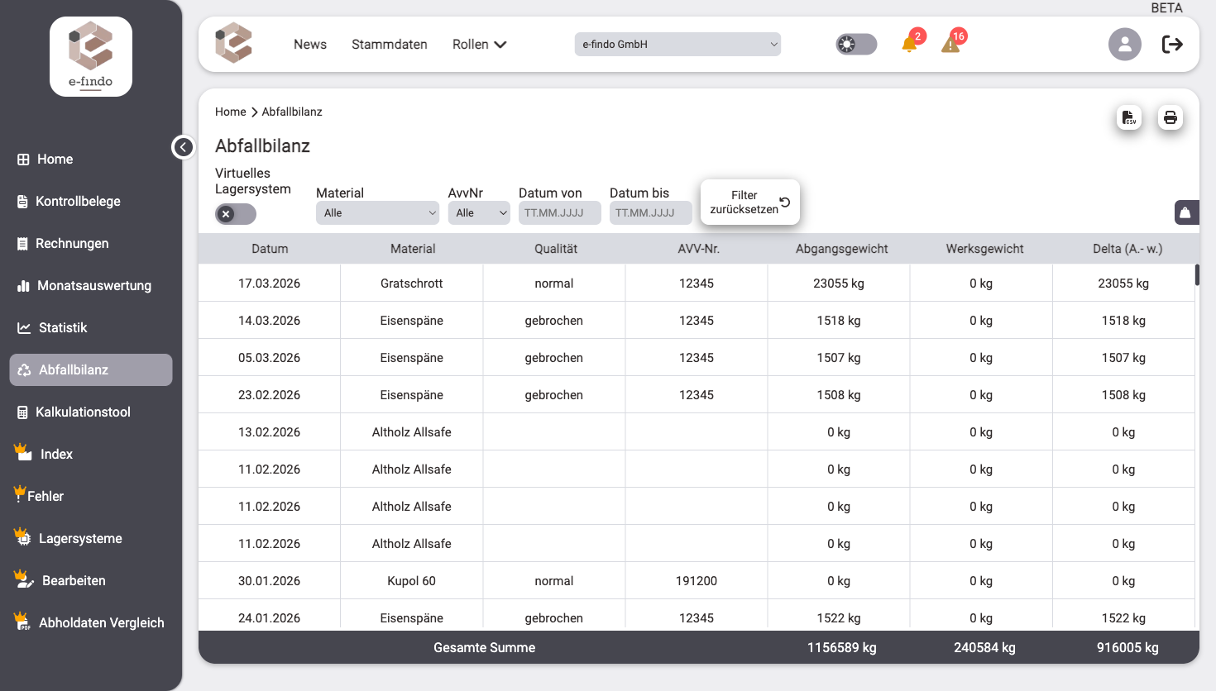This screenshot has width=1216, height=691.
Task: Go to Monatsauswertung in the sidebar
Action: pyautogui.click(x=93, y=286)
